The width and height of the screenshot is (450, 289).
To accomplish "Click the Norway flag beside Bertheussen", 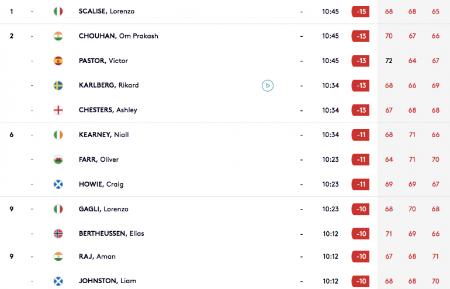I will [x=58, y=234].
